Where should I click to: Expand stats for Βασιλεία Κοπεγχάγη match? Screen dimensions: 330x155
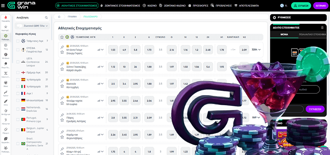(101, 84)
